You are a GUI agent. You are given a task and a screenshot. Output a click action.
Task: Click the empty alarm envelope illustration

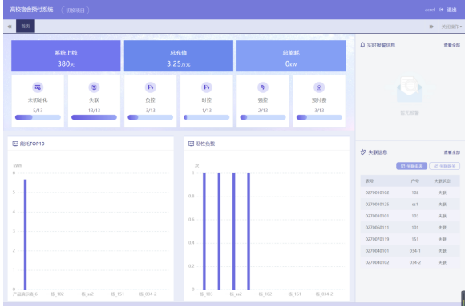[x=410, y=88]
